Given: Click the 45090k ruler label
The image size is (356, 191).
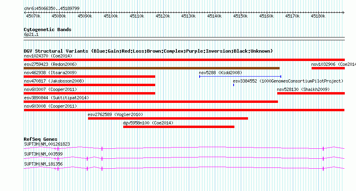Looking at the screenshot, I should 85,16.
